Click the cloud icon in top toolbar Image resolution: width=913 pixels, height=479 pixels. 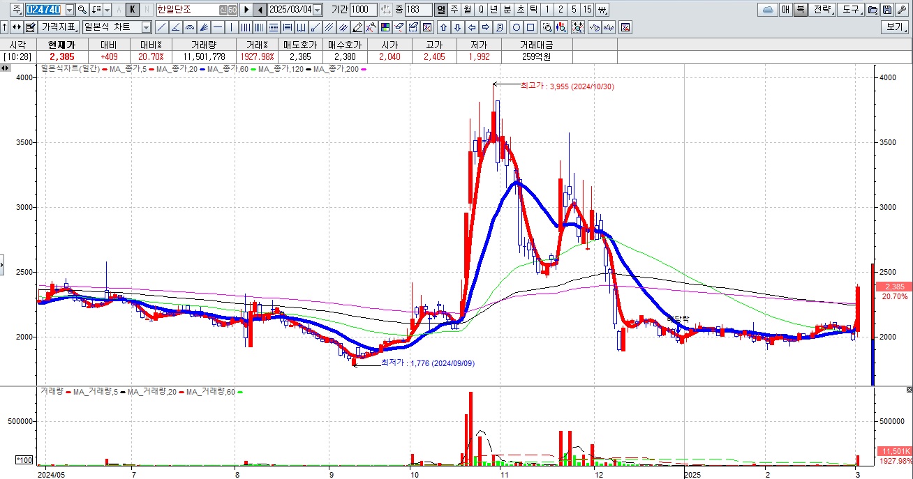click(768, 10)
